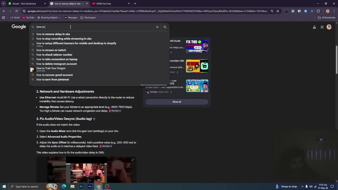Select how to remove delay in obs tab

69,4
